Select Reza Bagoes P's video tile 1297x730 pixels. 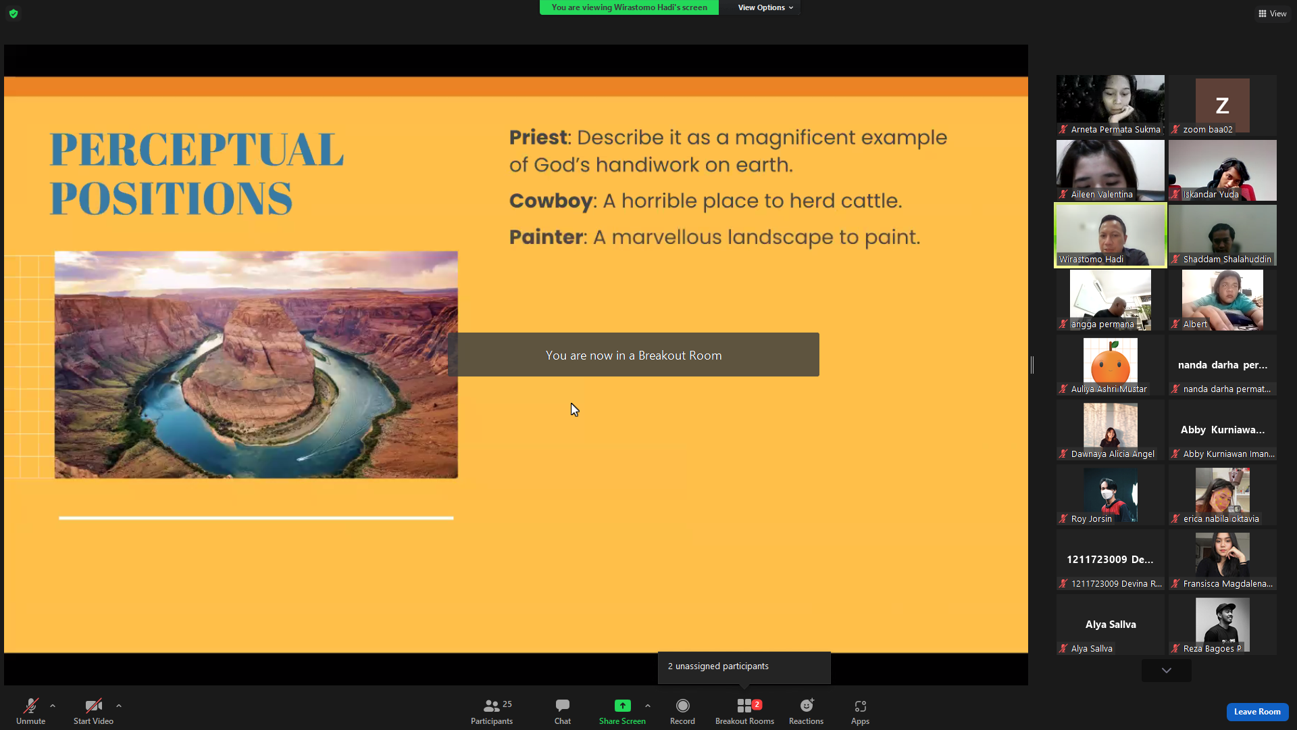[1223, 625]
